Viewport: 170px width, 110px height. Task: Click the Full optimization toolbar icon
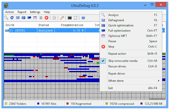click(x=29, y=18)
